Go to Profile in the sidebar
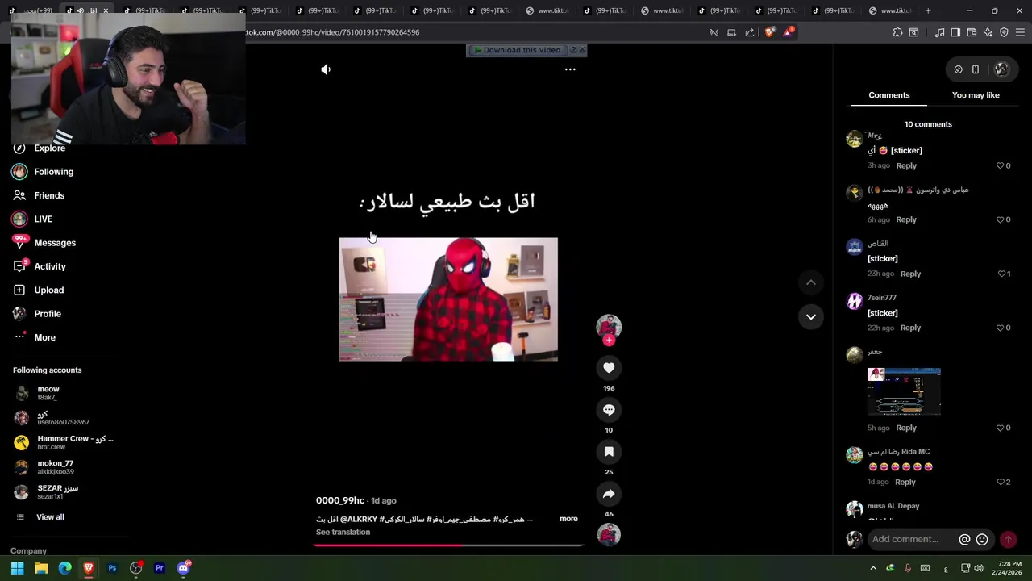This screenshot has width=1032, height=581. click(48, 314)
